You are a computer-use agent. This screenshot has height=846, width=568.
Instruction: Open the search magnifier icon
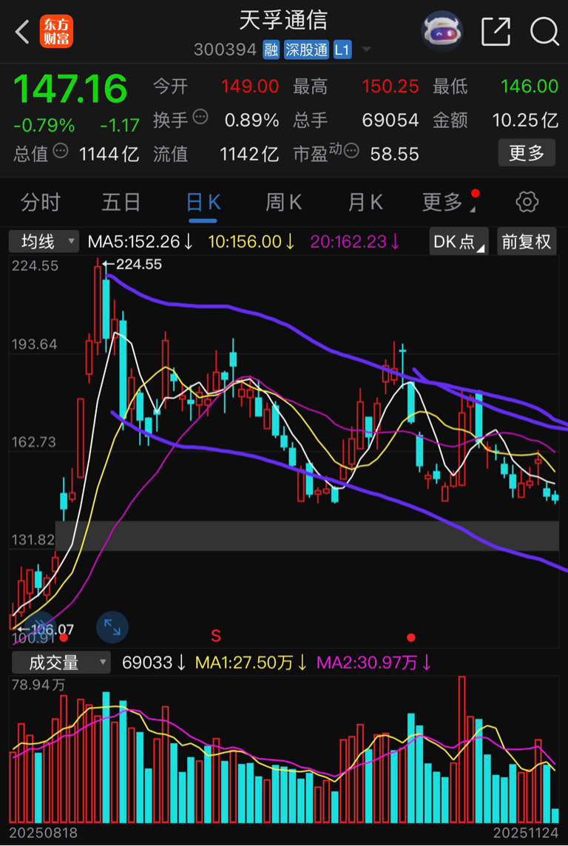coord(544,32)
